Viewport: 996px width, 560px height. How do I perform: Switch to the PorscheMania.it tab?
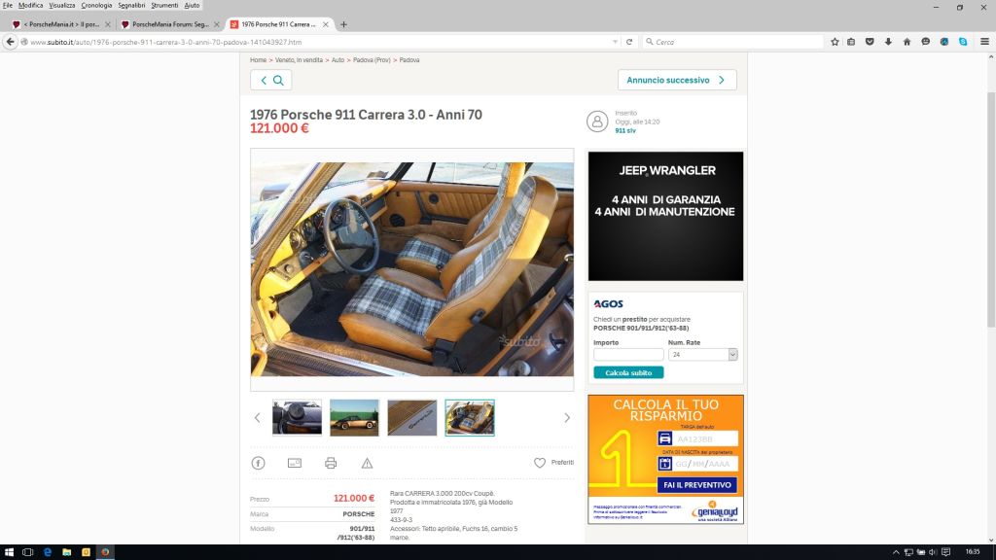pos(61,24)
